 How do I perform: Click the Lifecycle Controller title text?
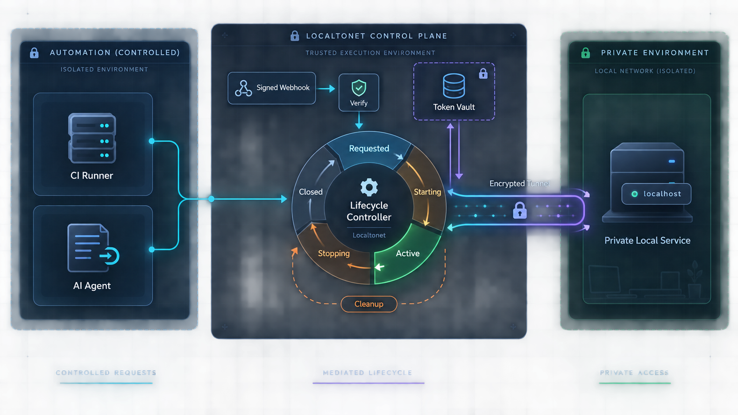point(369,211)
